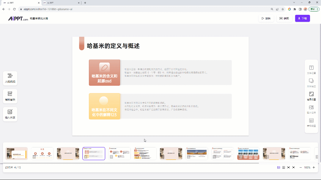The image size is (321, 180).
Task: Select the first AI PPT browser tab
Action: pyautogui.click(x=21, y=3)
